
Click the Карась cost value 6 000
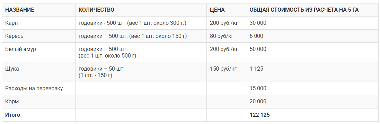coord(256,36)
